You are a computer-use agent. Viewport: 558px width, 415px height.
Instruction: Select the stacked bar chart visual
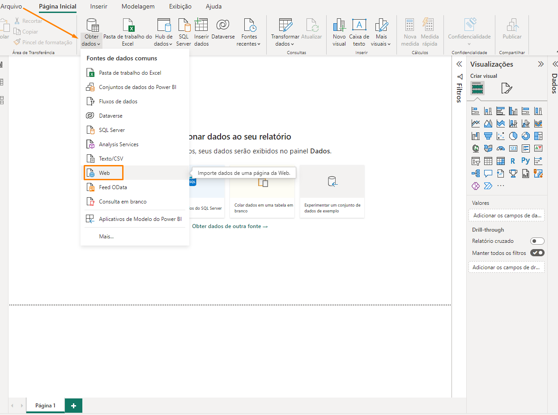tap(476, 111)
